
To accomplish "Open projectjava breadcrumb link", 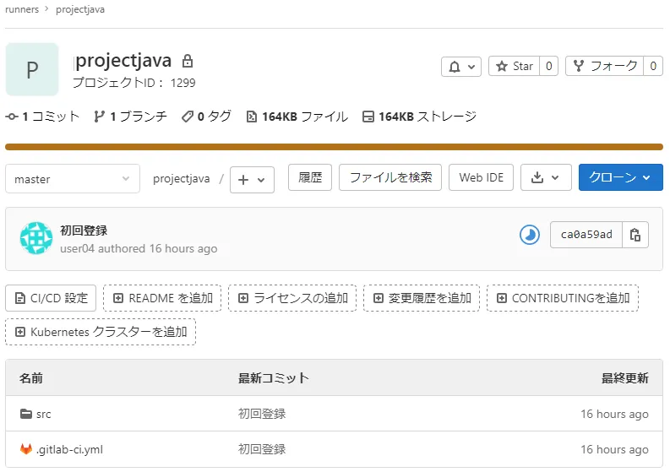I will click(x=80, y=9).
